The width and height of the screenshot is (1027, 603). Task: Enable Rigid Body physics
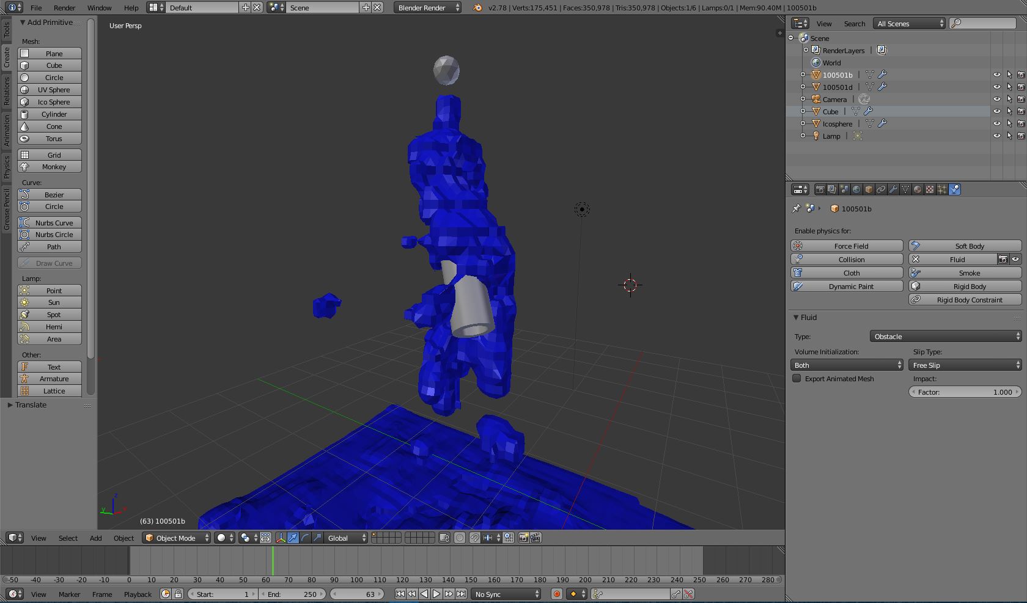pyautogui.click(x=965, y=286)
